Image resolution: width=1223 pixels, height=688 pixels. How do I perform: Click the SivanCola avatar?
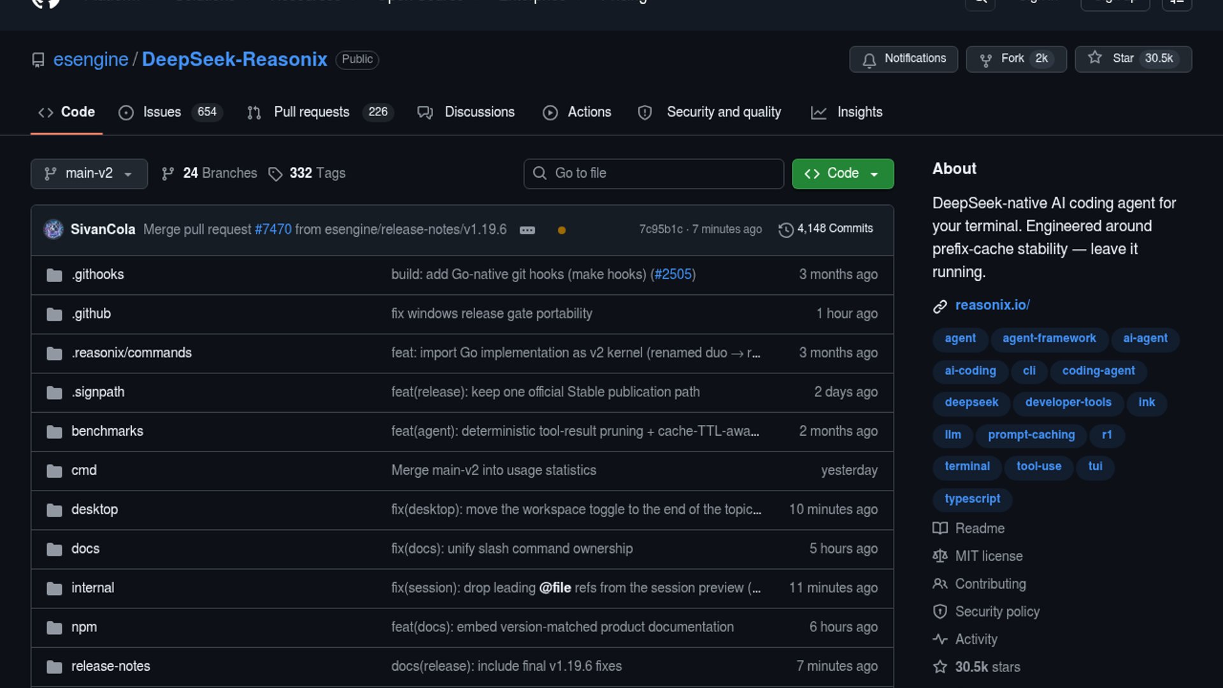54,229
